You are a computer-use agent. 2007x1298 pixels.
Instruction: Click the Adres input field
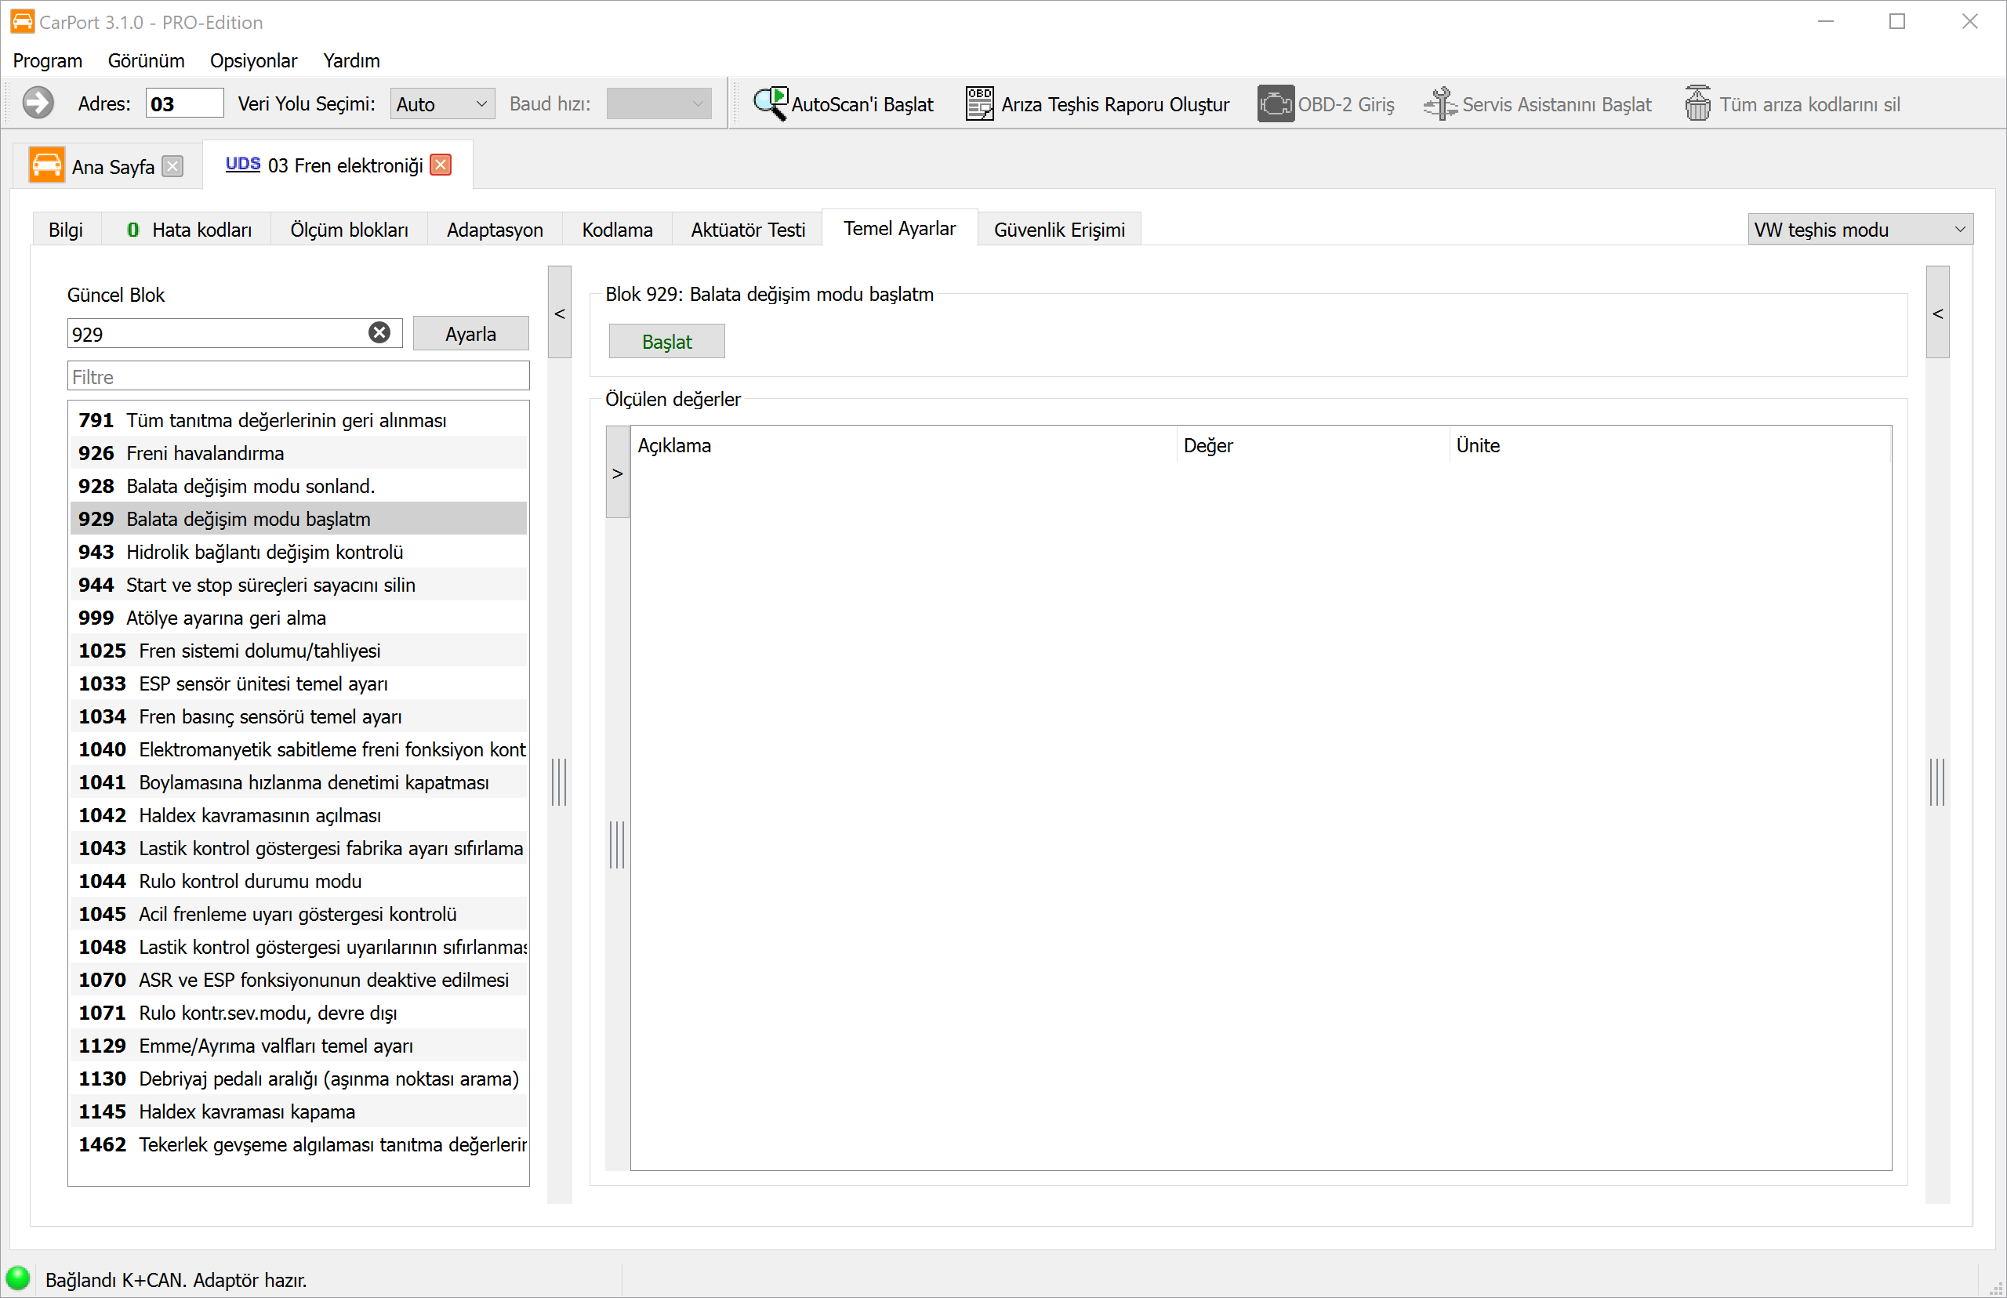(184, 103)
